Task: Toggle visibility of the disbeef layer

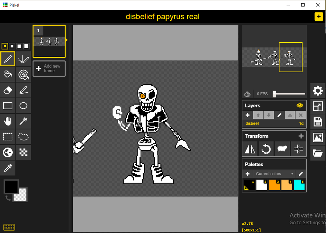Action: pos(300,105)
